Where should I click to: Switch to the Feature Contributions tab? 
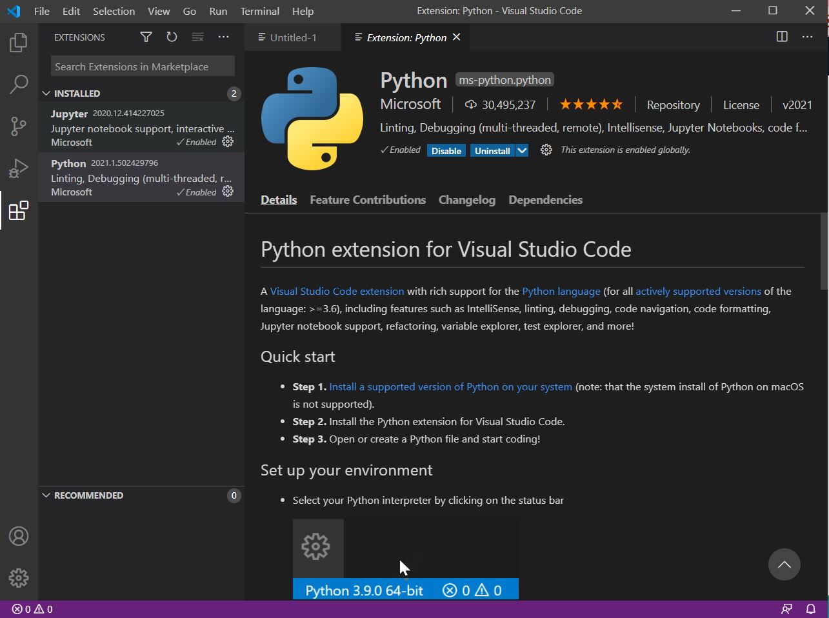click(367, 200)
